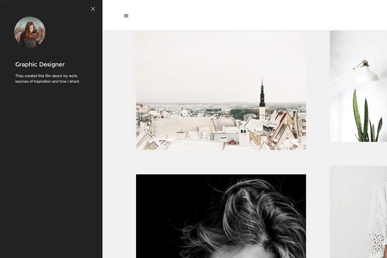This screenshot has width=387, height=258.
Task: Close the dark sidebar panel
Action: [93, 9]
